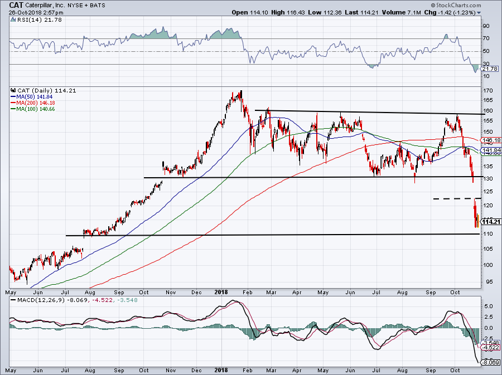Click the red MA(200) legend line swatch
Viewport: 502px width, 375px height.
point(13,103)
